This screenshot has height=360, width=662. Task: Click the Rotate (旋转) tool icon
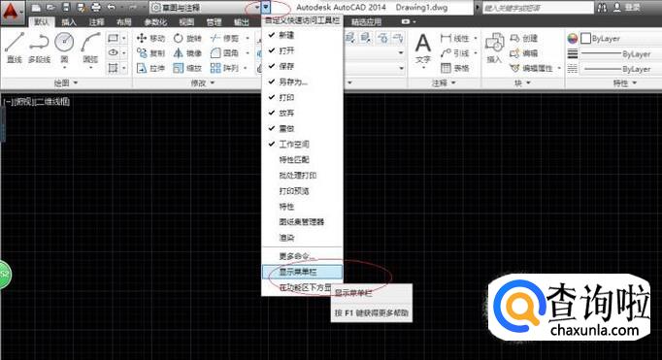(179, 39)
